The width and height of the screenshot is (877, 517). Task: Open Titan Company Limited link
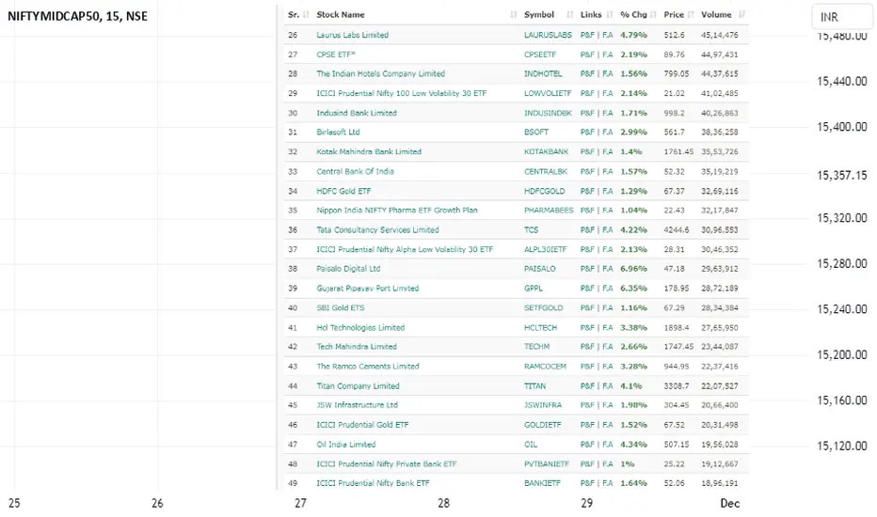pos(358,385)
